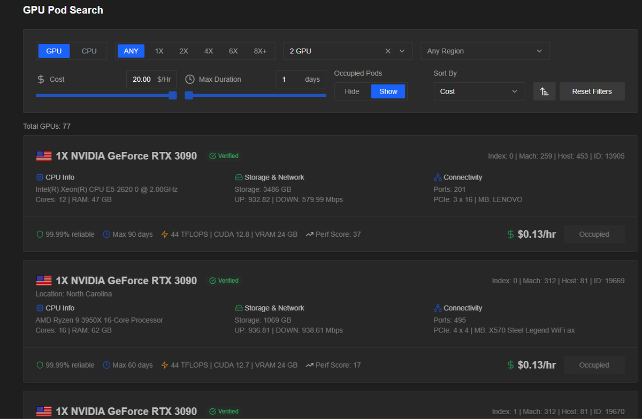Click US flag on ID 13905 card

click(44, 156)
